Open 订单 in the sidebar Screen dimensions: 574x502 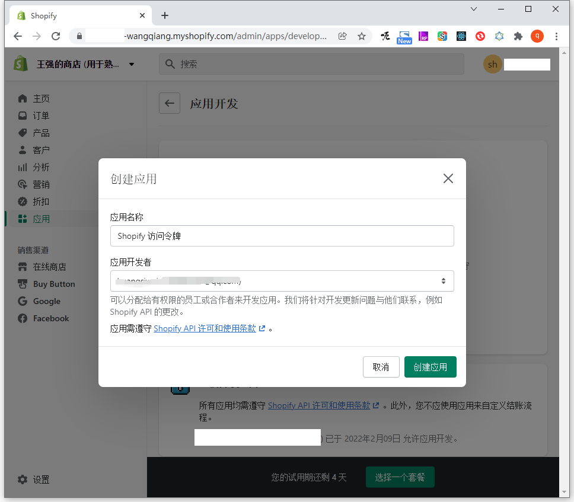click(x=41, y=116)
